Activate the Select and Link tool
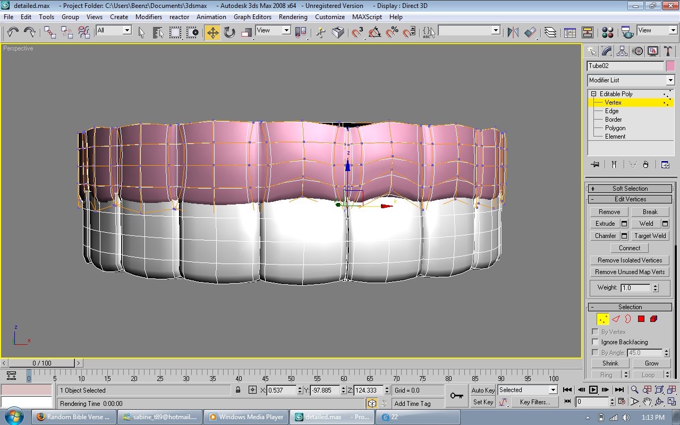The width and height of the screenshot is (680, 425). coord(50,32)
